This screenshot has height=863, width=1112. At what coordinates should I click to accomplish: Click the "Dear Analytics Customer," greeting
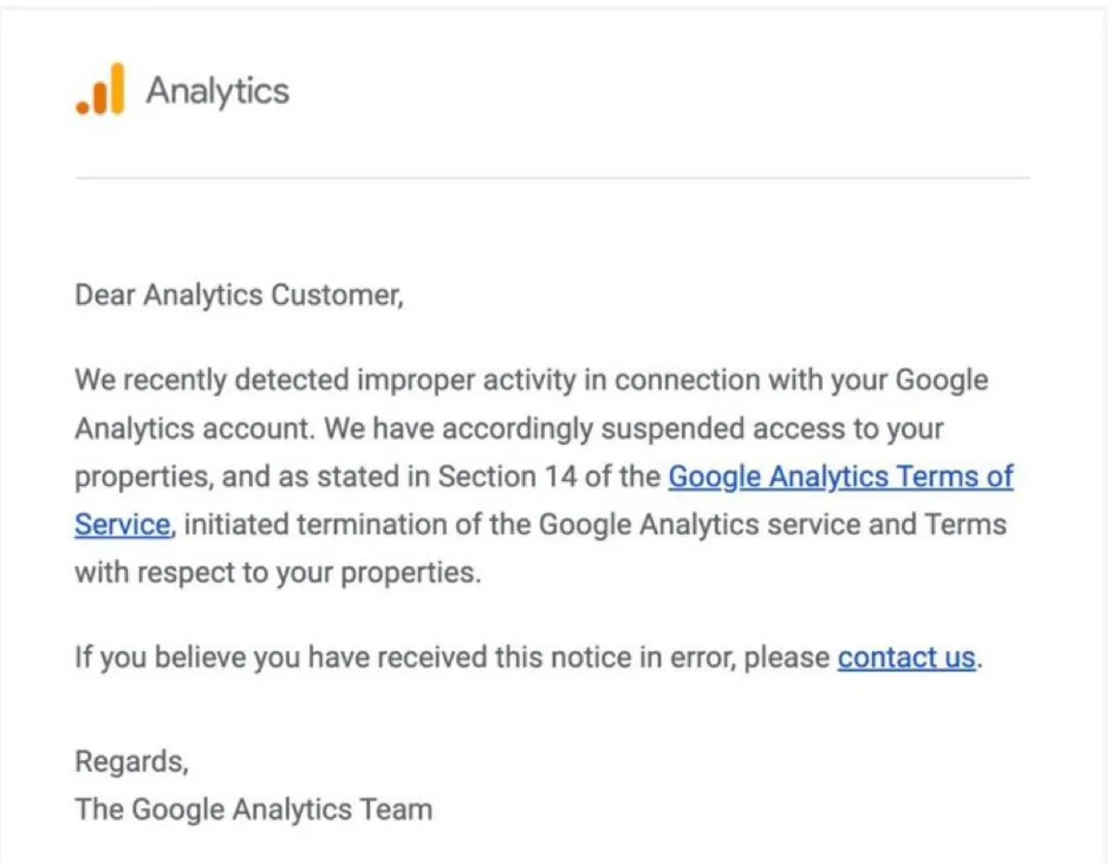[239, 296]
